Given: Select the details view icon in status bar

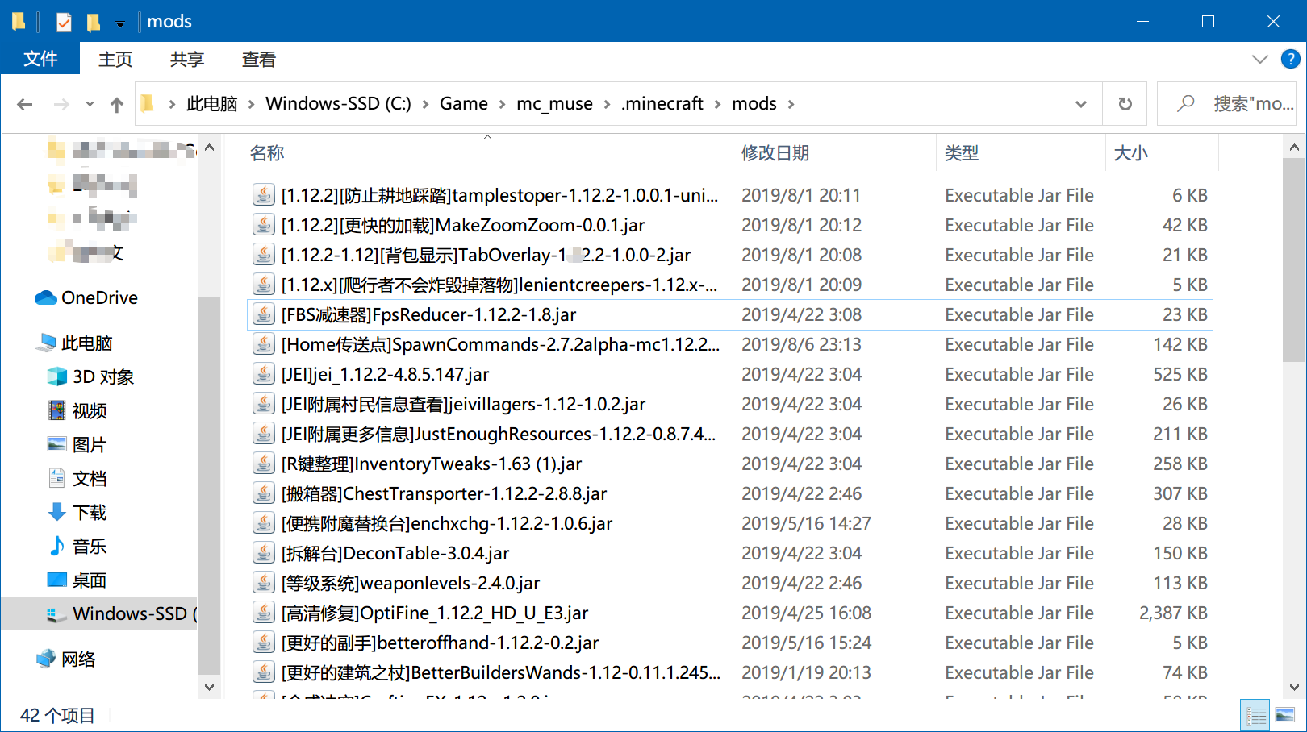Looking at the screenshot, I should [x=1255, y=713].
